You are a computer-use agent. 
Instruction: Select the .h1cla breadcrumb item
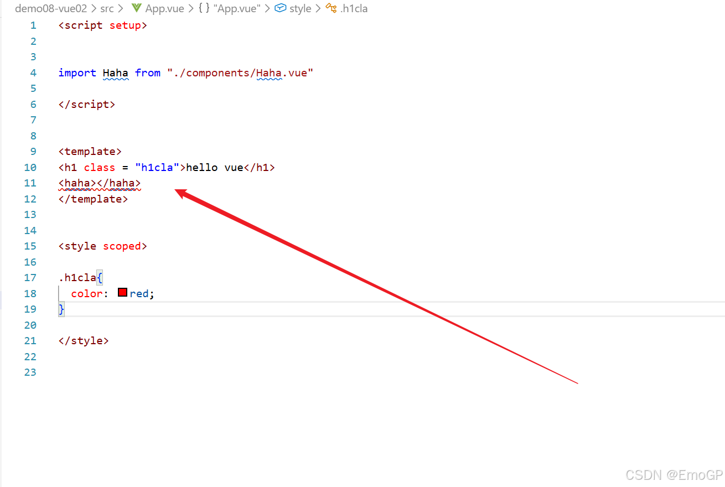pyautogui.click(x=354, y=8)
